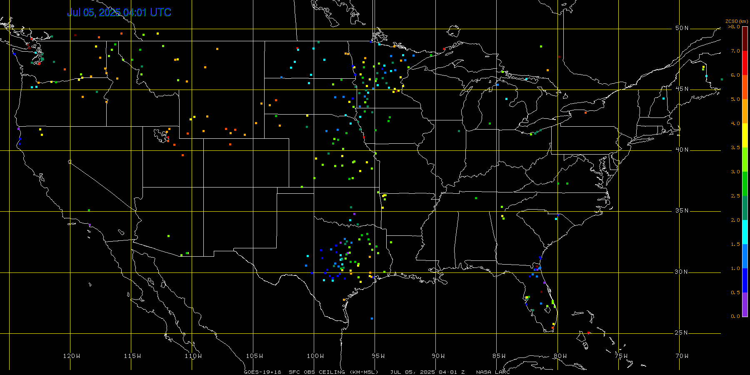Click the 1.5 legend value

[735, 244]
